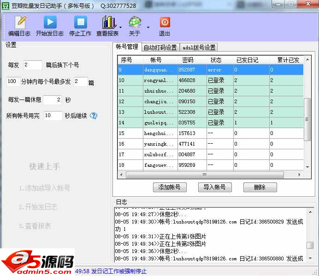
Task: Click the 关于 about icon
Action: click(x=135, y=23)
